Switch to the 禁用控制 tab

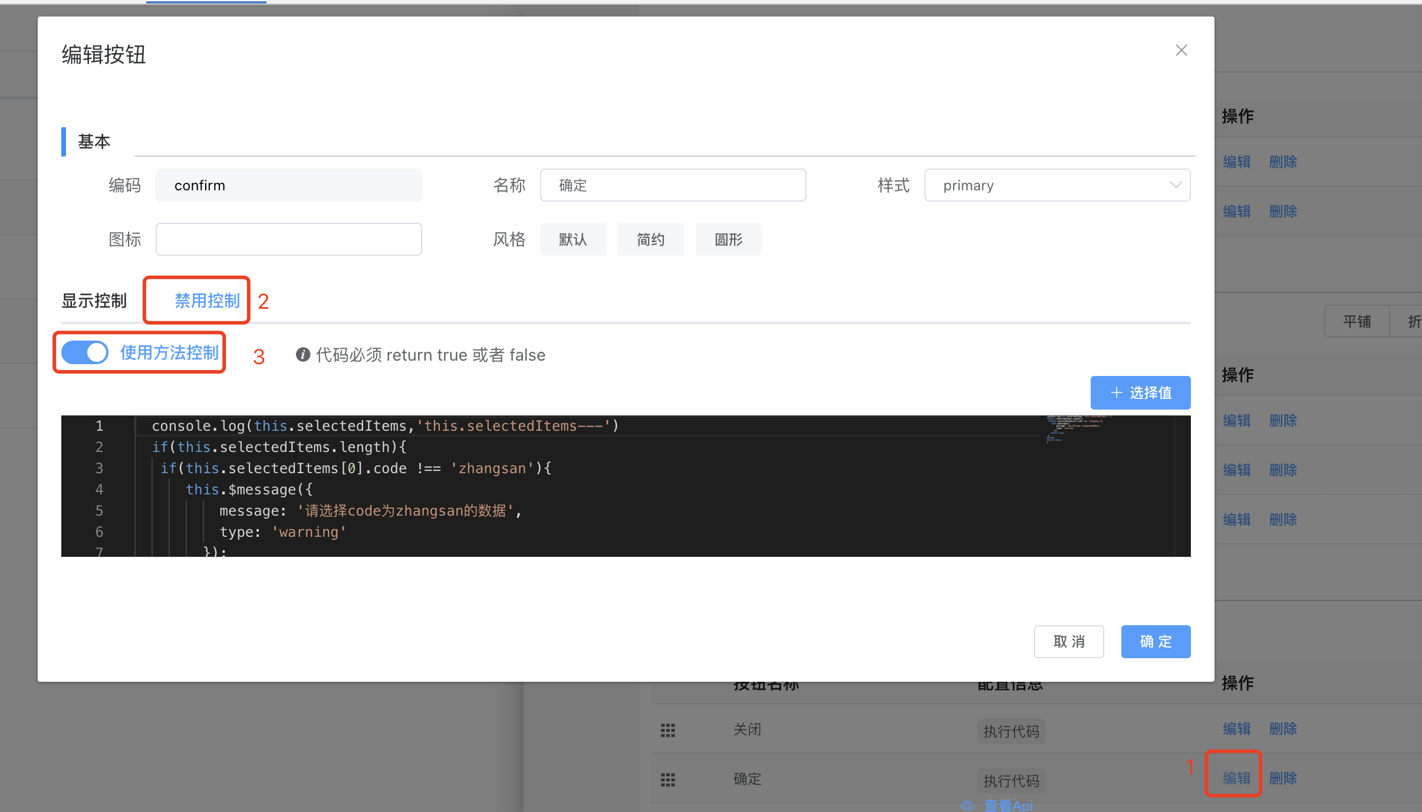click(207, 301)
